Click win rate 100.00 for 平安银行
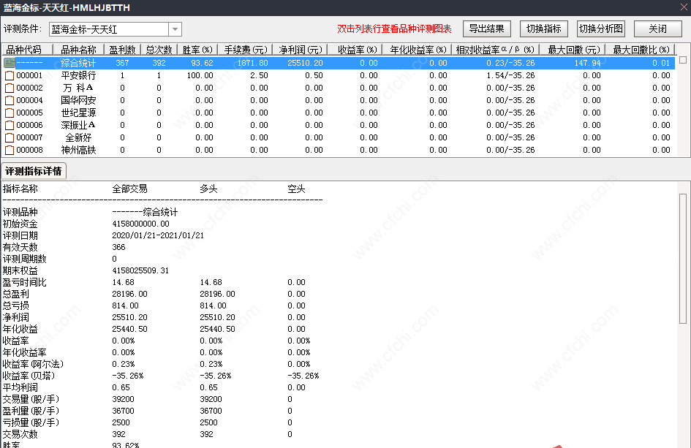The width and height of the screenshot is (691, 448). [x=200, y=75]
